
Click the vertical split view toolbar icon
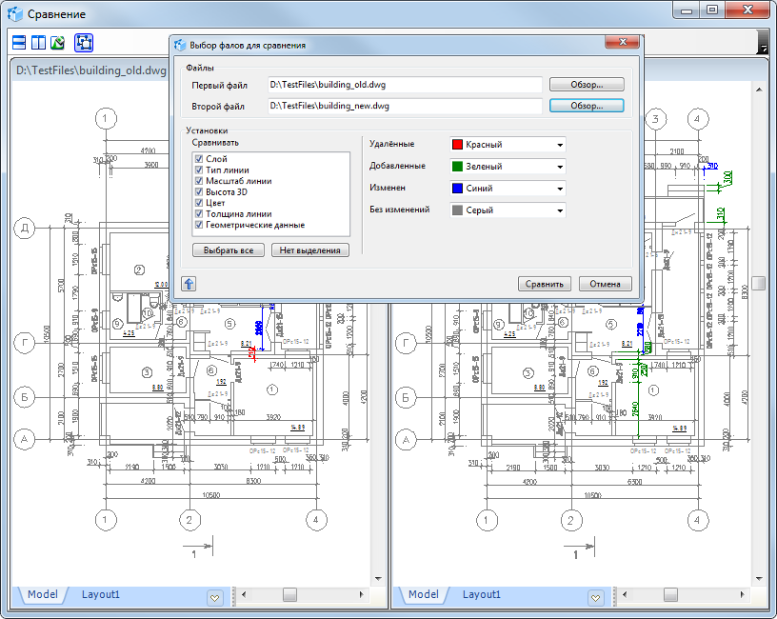tap(38, 43)
